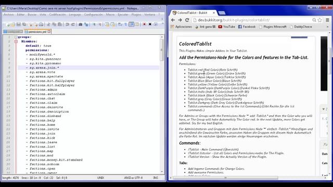Open the Ventana menu
Screen dimensions: 333x187
tap(149, 15)
